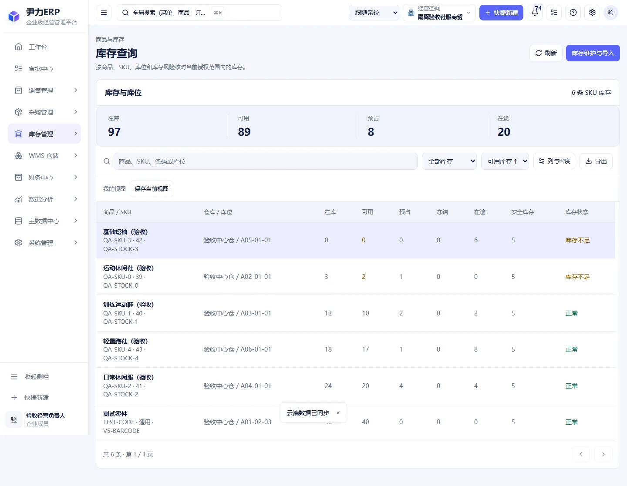Toggle the sidebar with the hamburger icon
This screenshot has height=486, width=627.
[104, 13]
